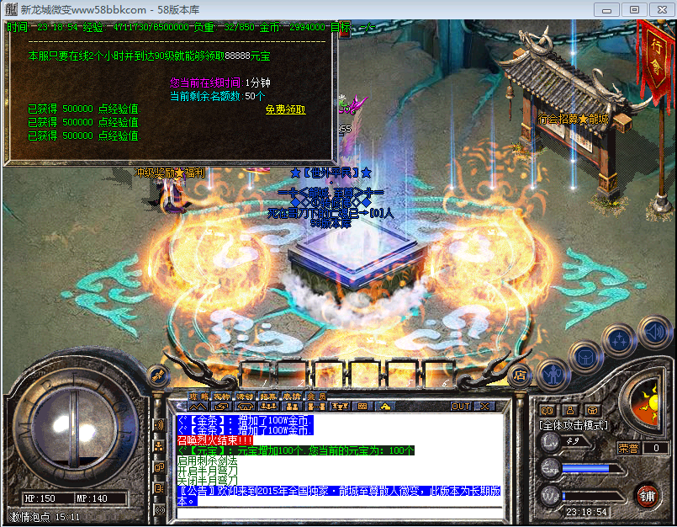Toggle the radio-broadcast shout icon

159,509
